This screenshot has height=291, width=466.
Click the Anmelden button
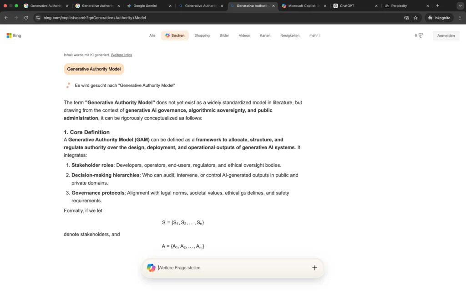pos(446,35)
